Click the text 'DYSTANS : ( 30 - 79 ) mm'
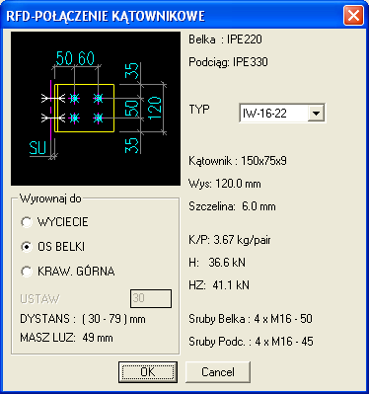The height and width of the screenshot is (394, 369). (83, 319)
